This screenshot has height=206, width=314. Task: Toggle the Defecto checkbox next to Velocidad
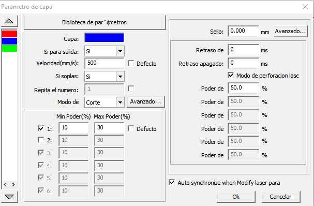[131, 64]
